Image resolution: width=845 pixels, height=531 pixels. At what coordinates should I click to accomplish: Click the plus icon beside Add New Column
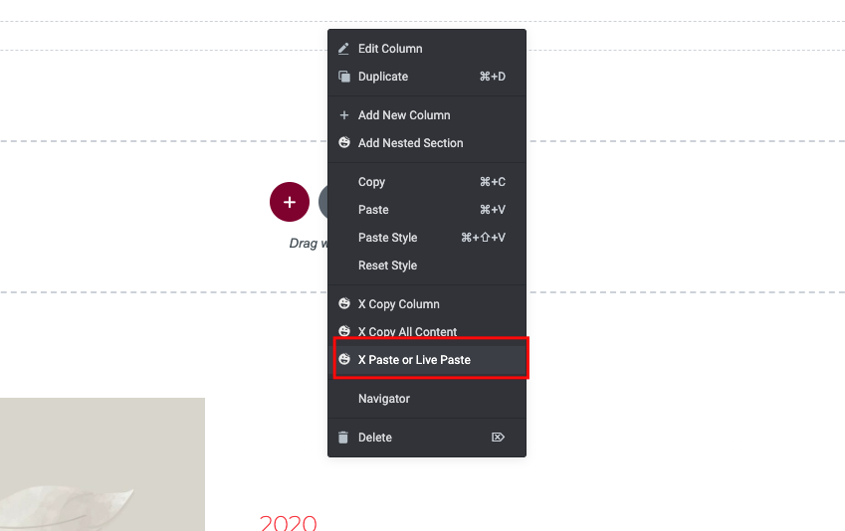(x=343, y=115)
